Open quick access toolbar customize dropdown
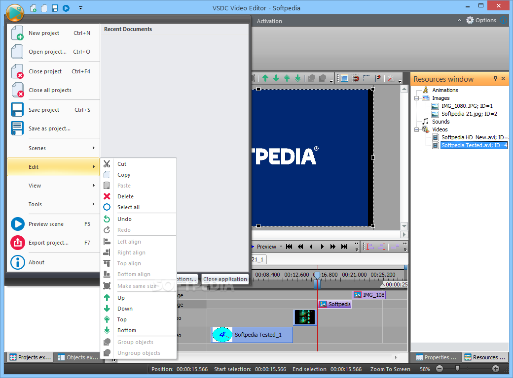The image size is (513, 378). pos(80,8)
